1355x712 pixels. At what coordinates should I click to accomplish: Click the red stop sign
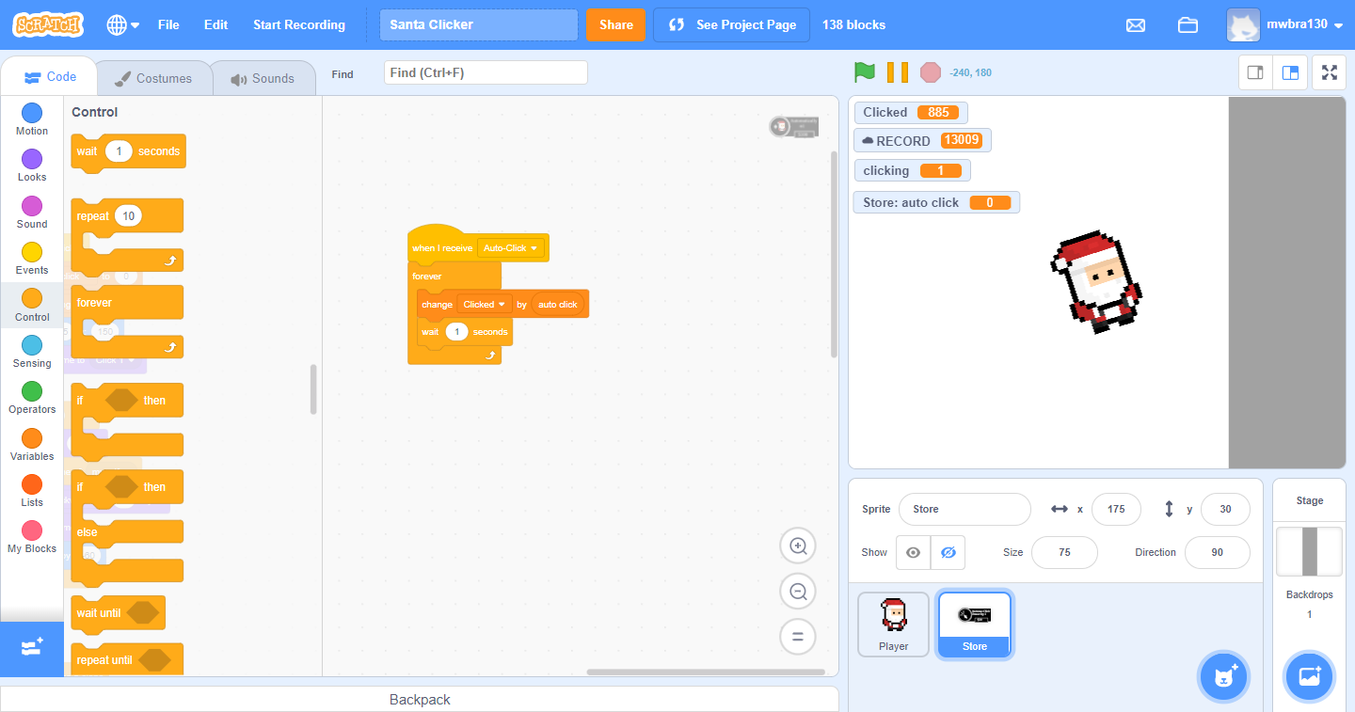pos(931,72)
